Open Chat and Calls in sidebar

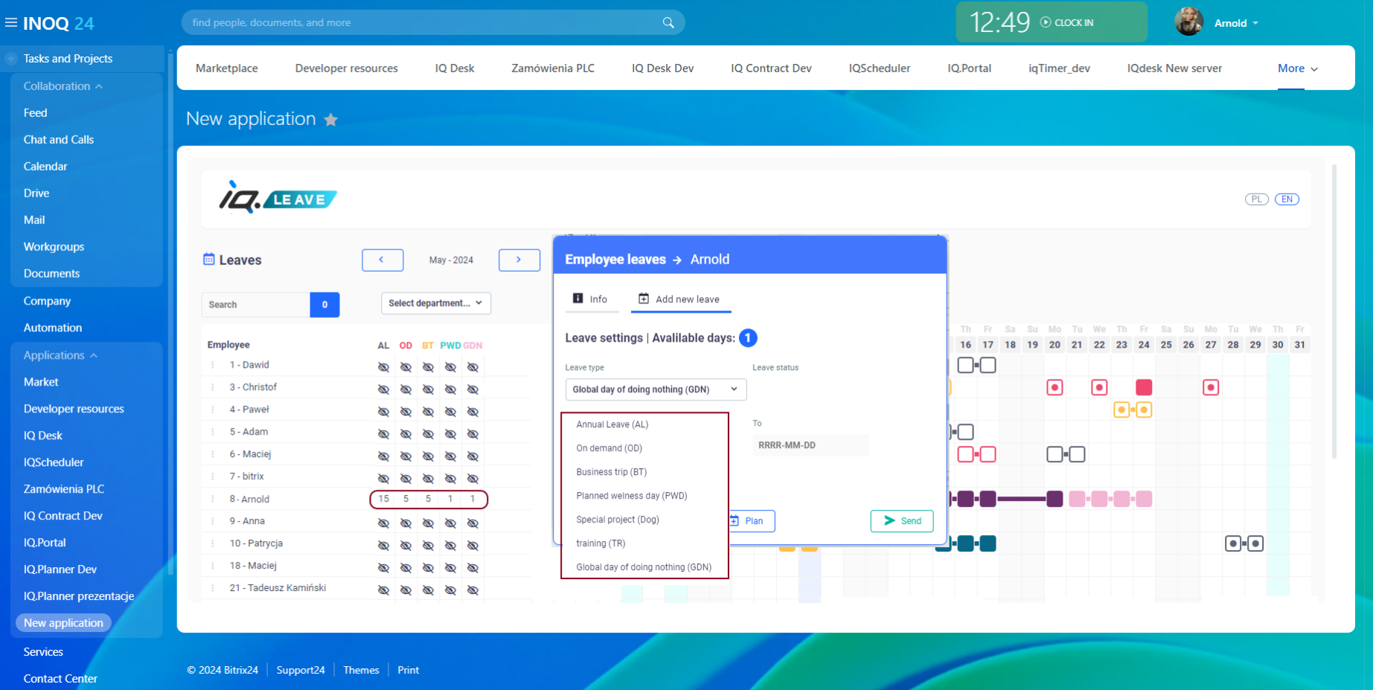click(59, 139)
